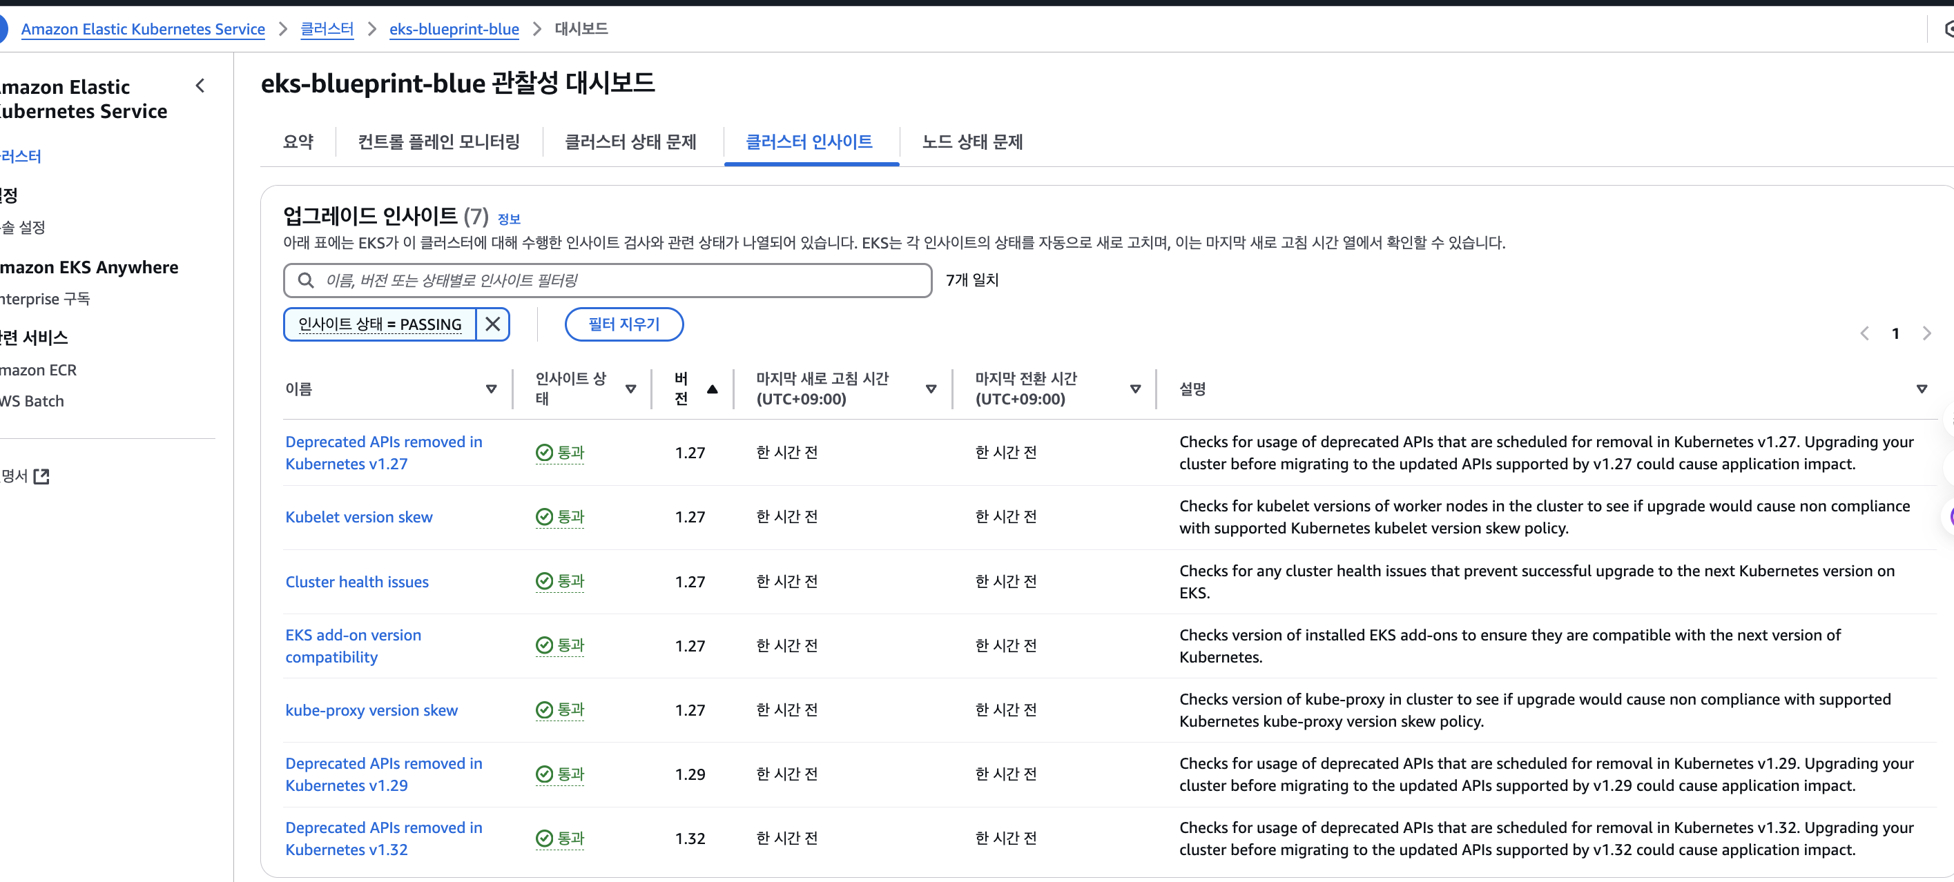
Task: Collapse the EKS sidebar navigation arrow
Action: click(200, 86)
